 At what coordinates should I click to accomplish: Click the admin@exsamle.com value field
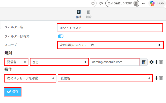point(115,62)
